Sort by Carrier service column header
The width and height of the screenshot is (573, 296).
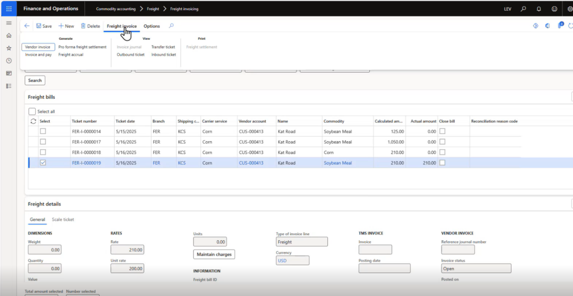pyautogui.click(x=214, y=121)
